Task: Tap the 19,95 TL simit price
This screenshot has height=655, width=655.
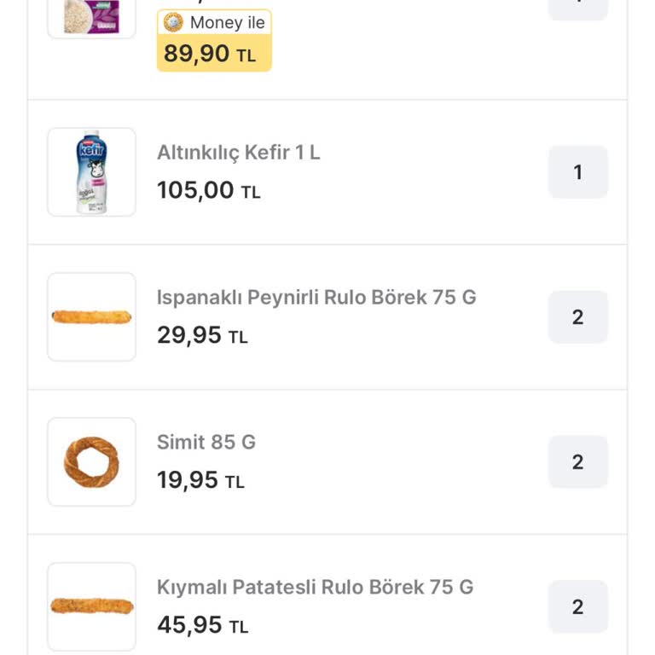Action: pyautogui.click(x=200, y=480)
